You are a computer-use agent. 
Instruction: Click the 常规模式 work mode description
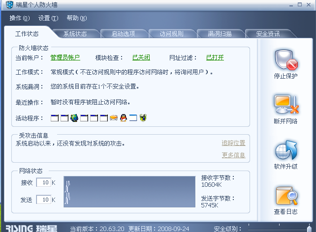[x=131, y=72]
